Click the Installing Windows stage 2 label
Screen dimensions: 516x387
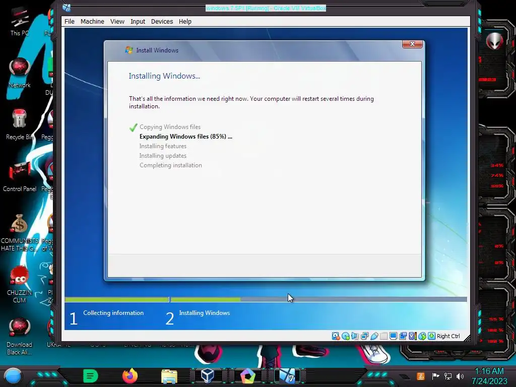coord(205,313)
